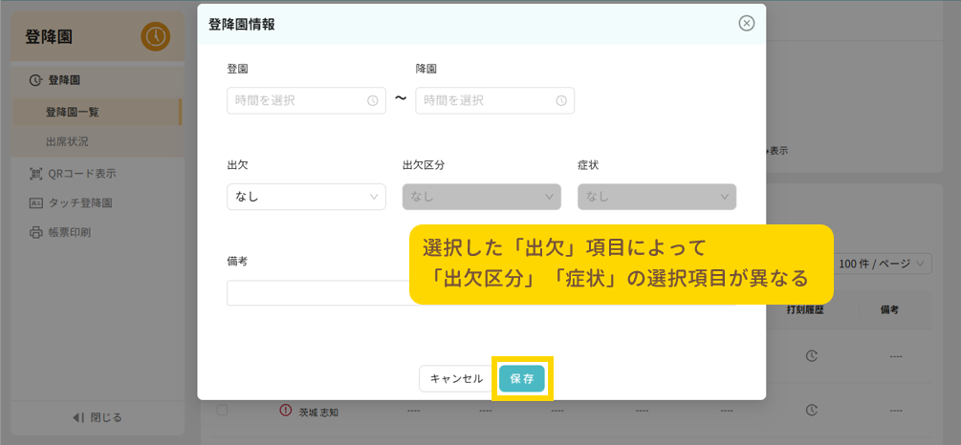Image resolution: width=961 pixels, height=445 pixels.
Task: Click the orange clock icon beside 登降園 header
Action: [x=155, y=36]
